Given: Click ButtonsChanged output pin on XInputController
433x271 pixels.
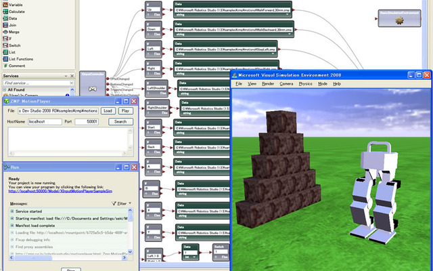Looking at the screenshot, I should pyautogui.click(x=108, y=84).
